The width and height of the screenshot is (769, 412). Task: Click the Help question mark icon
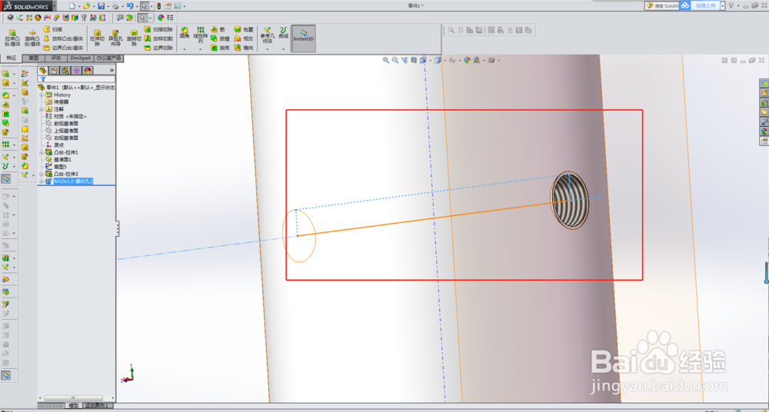(731, 5)
